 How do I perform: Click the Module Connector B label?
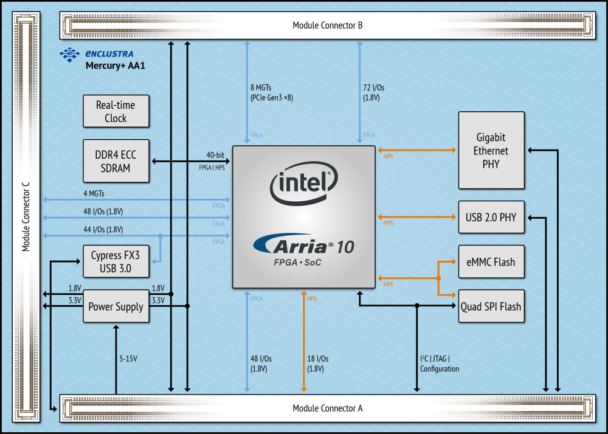(x=328, y=26)
